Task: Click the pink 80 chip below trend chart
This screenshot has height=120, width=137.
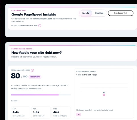Action: click(78, 115)
